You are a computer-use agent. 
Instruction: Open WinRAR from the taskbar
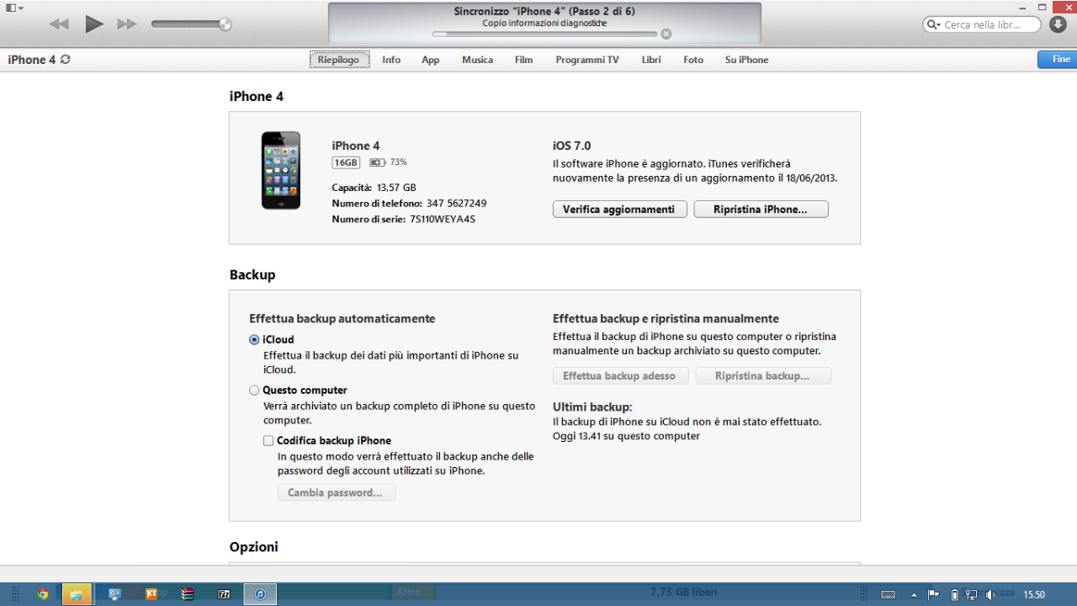click(x=188, y=594)
